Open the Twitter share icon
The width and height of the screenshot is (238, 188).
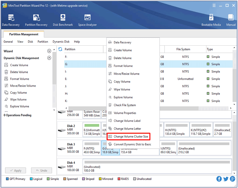[226, 179]
